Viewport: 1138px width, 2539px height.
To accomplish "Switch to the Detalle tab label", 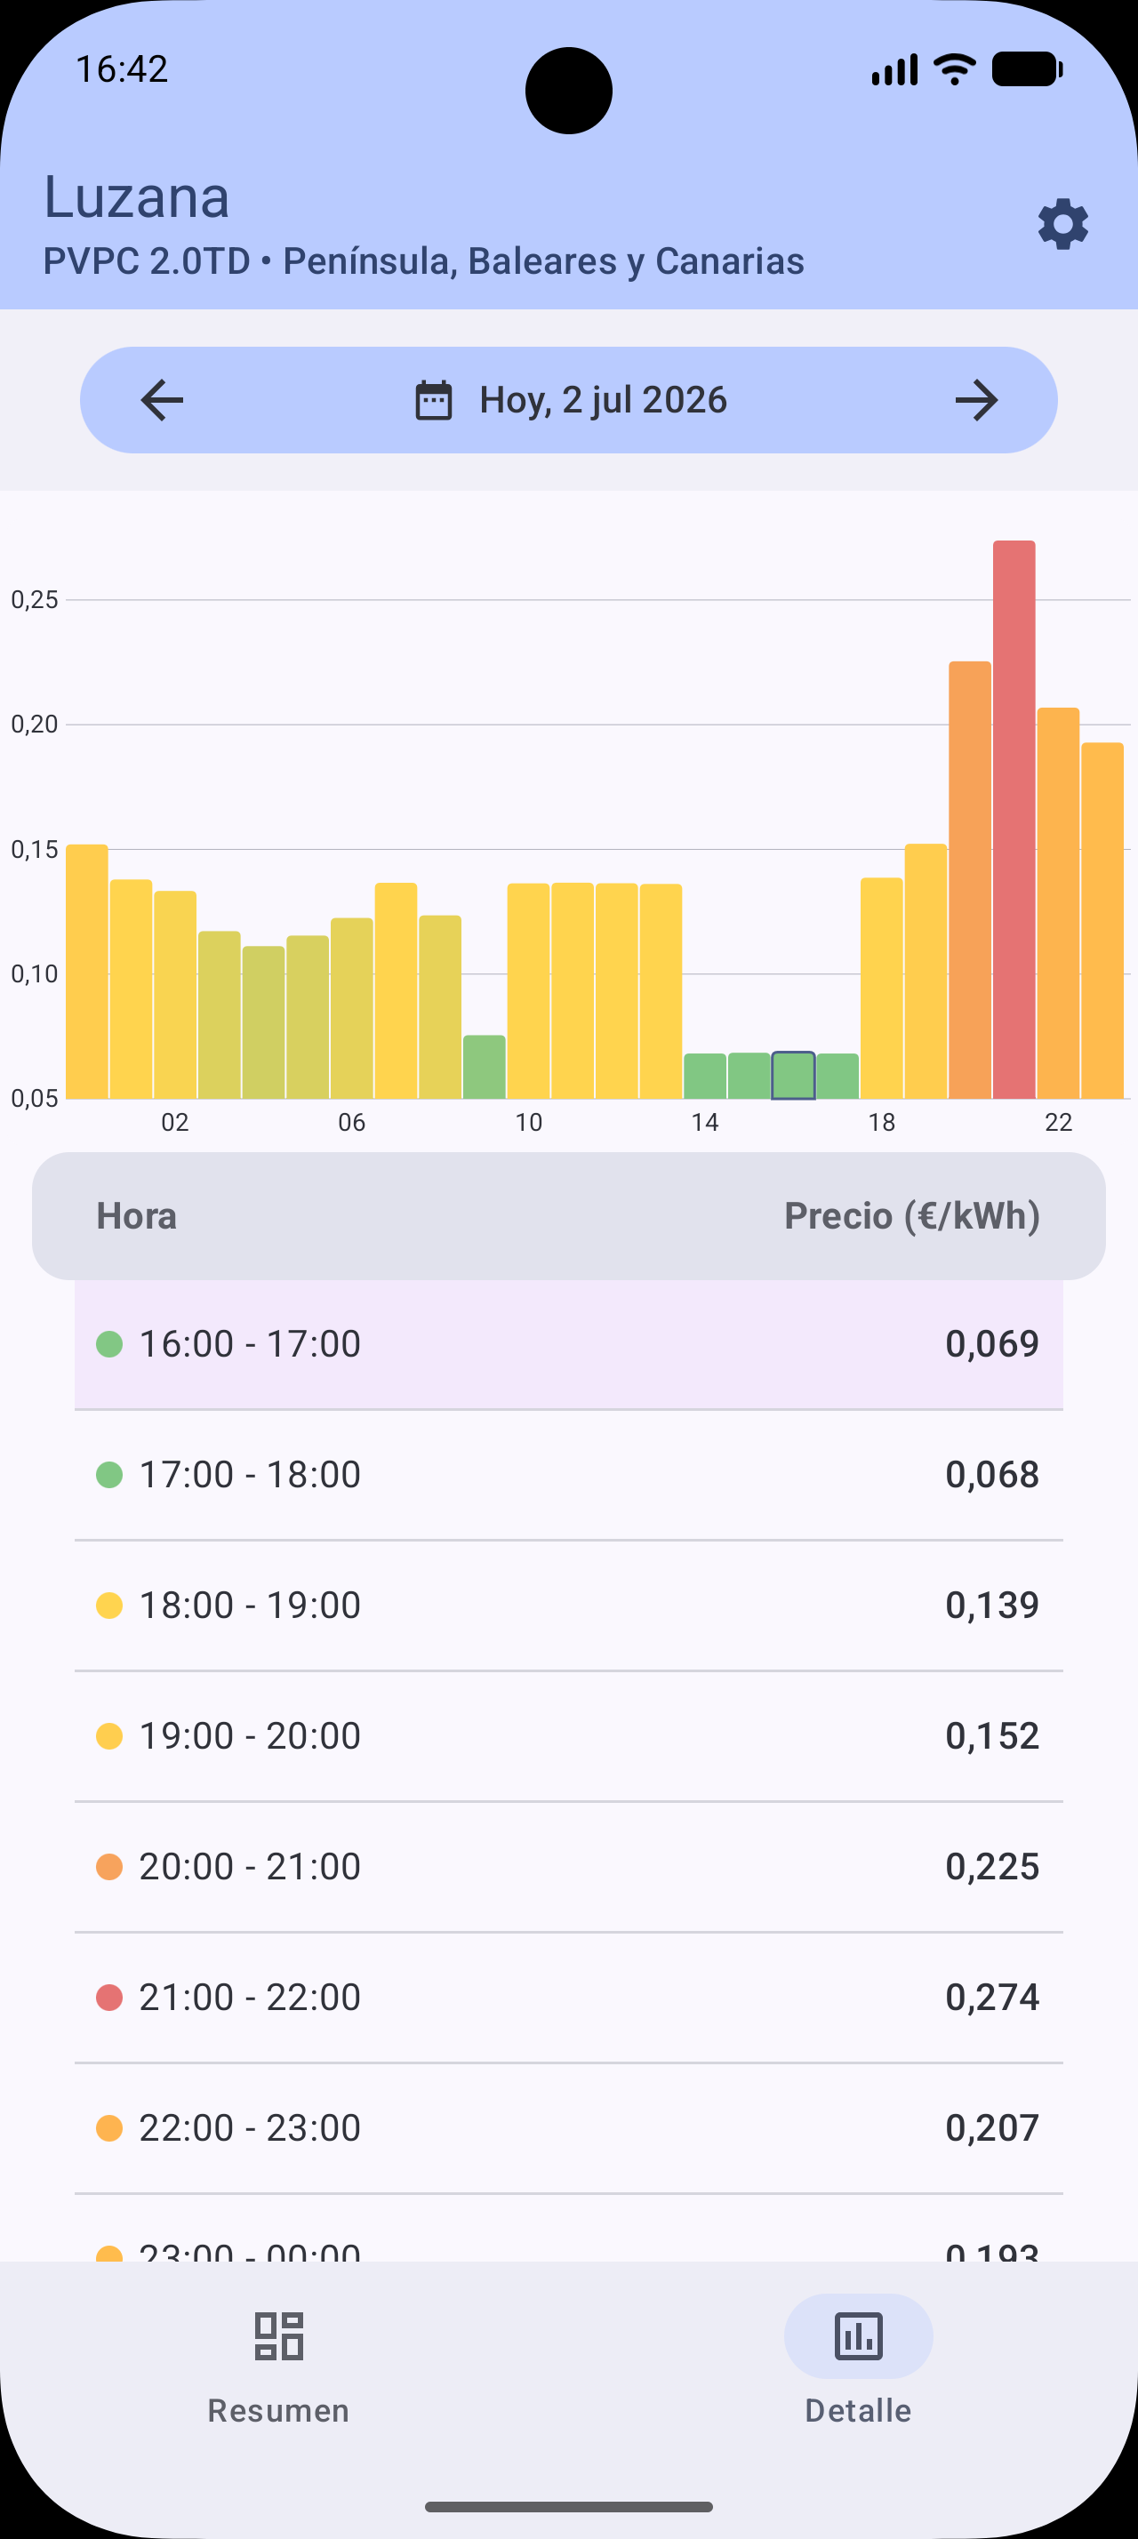I will [858, 2410].
